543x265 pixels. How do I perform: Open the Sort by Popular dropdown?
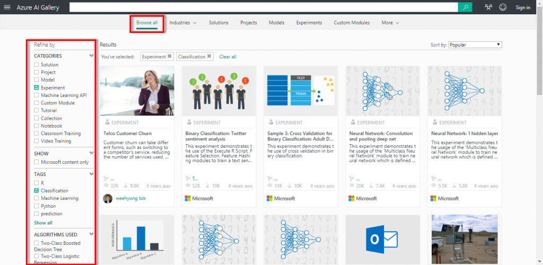(x=475, y=45)
